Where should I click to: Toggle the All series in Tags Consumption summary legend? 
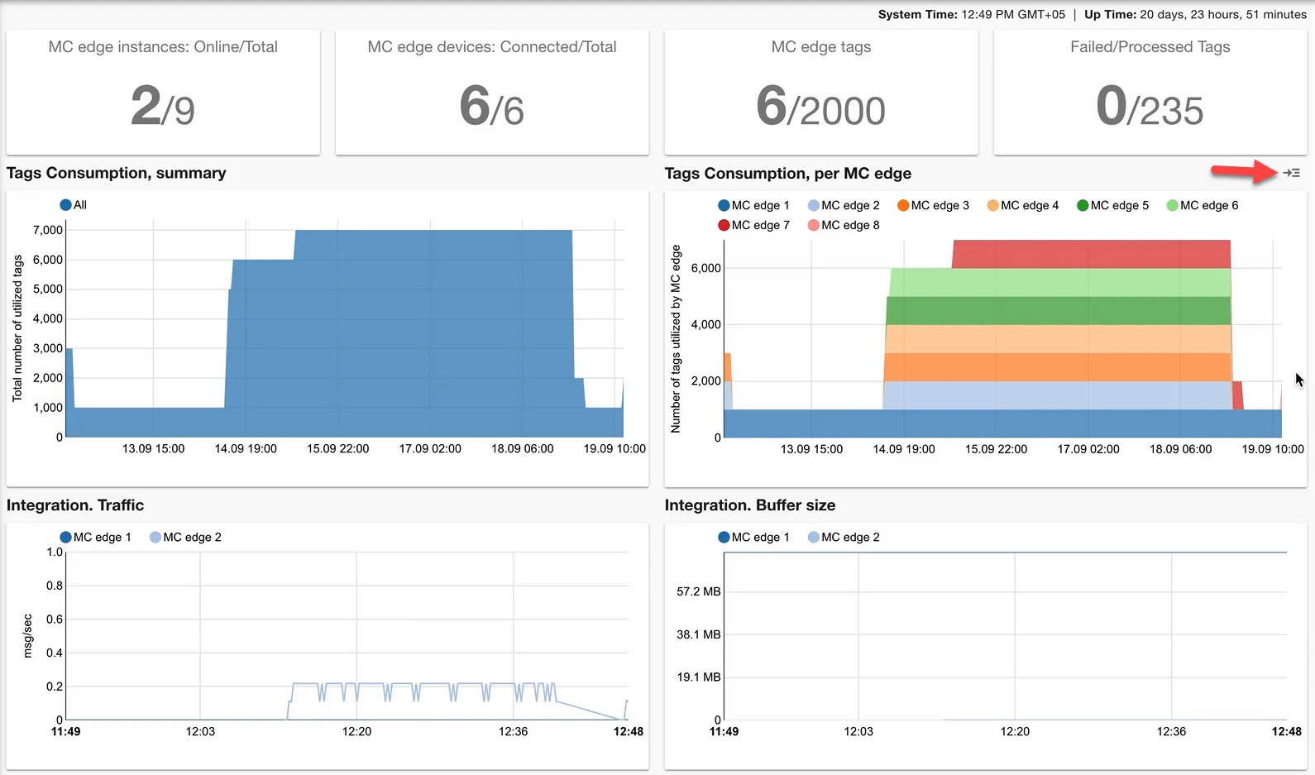click(x=74, y=205)
